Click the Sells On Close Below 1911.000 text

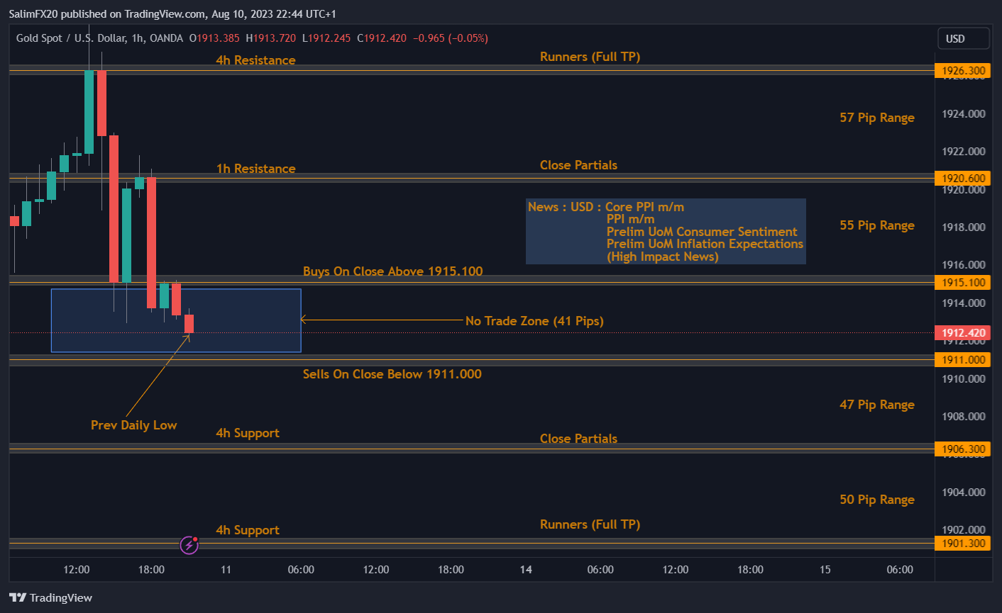392,373
